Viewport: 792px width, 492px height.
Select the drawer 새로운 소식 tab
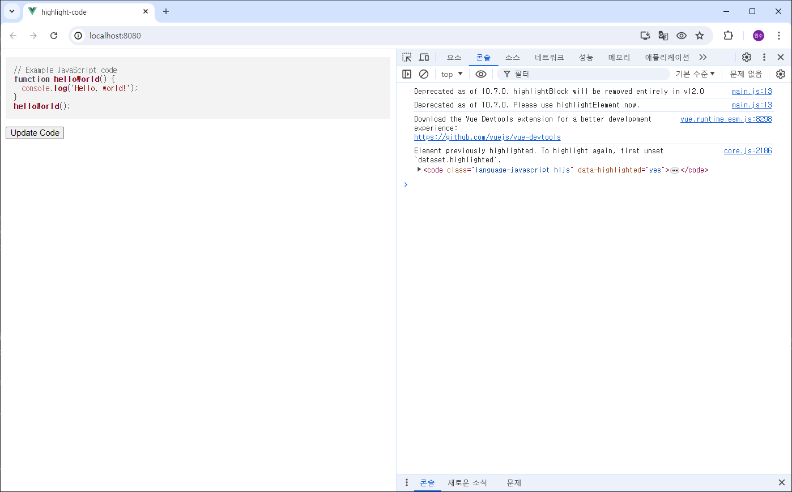[x=467, y=482]
